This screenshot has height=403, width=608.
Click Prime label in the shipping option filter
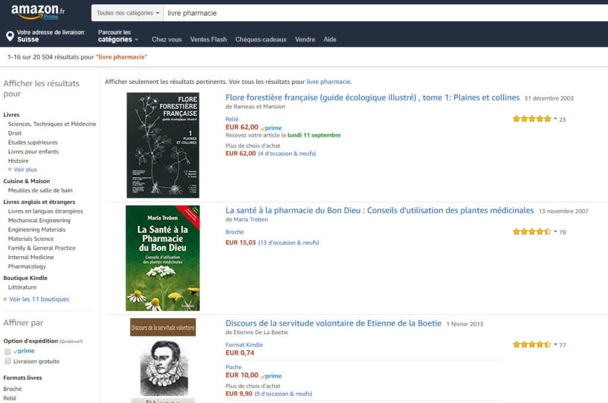24,351
